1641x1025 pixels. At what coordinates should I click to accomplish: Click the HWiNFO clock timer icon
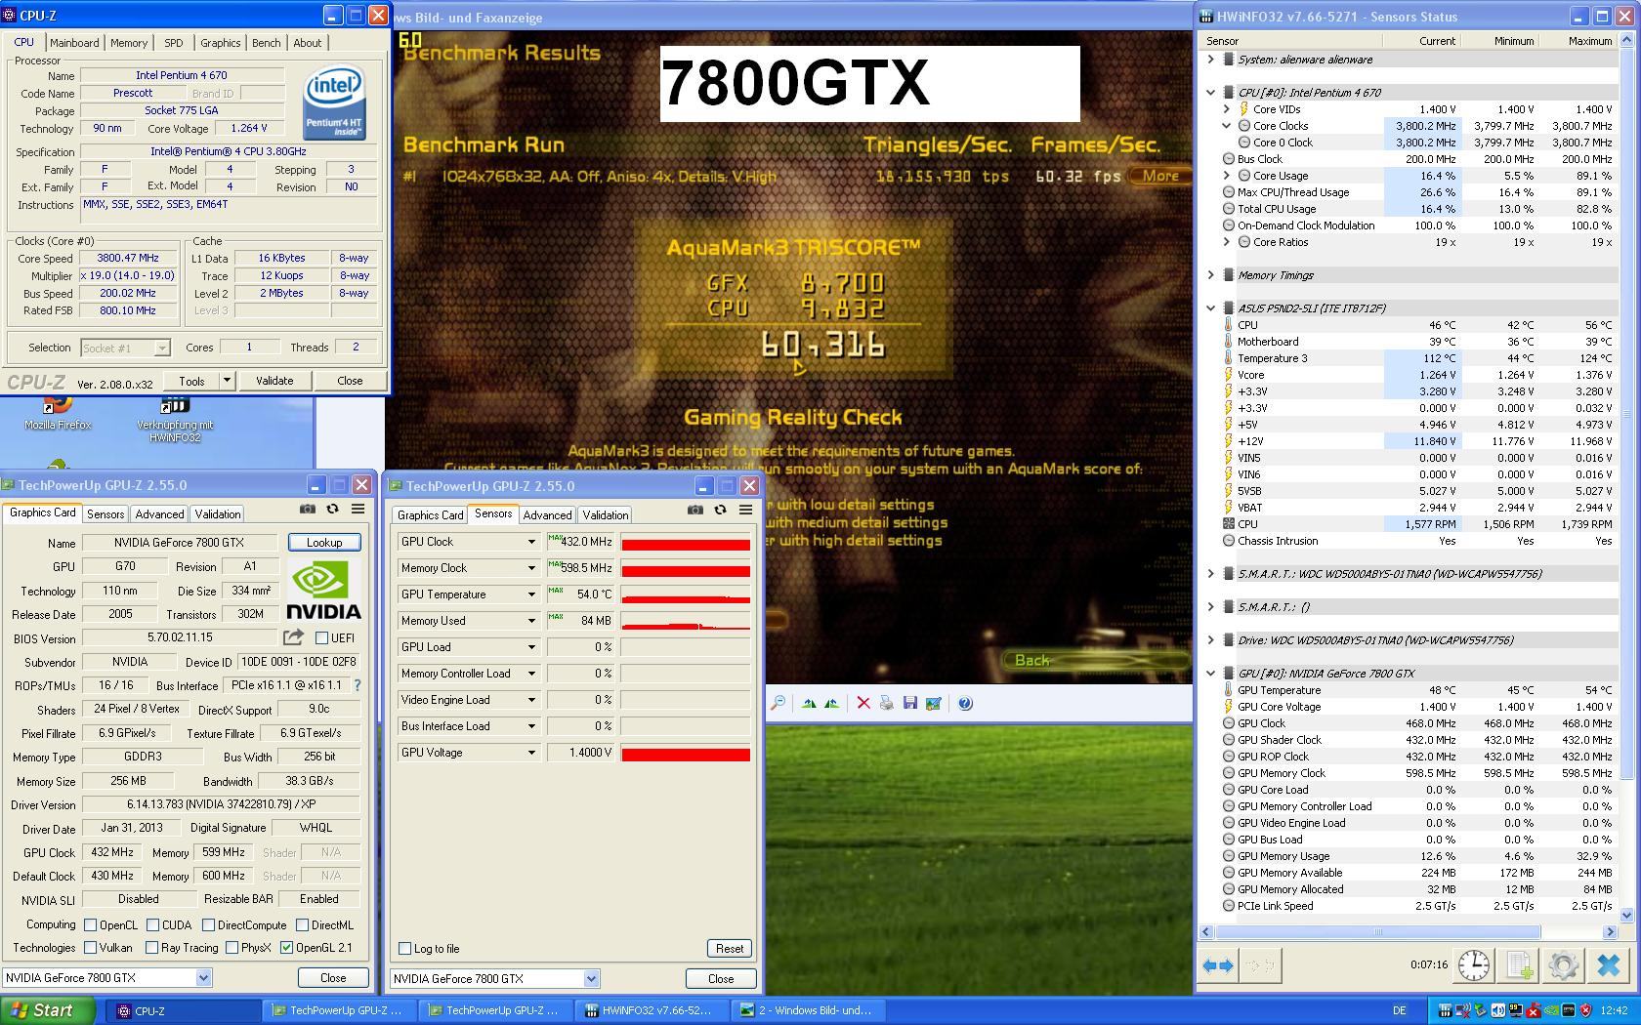pos(1474,965)
